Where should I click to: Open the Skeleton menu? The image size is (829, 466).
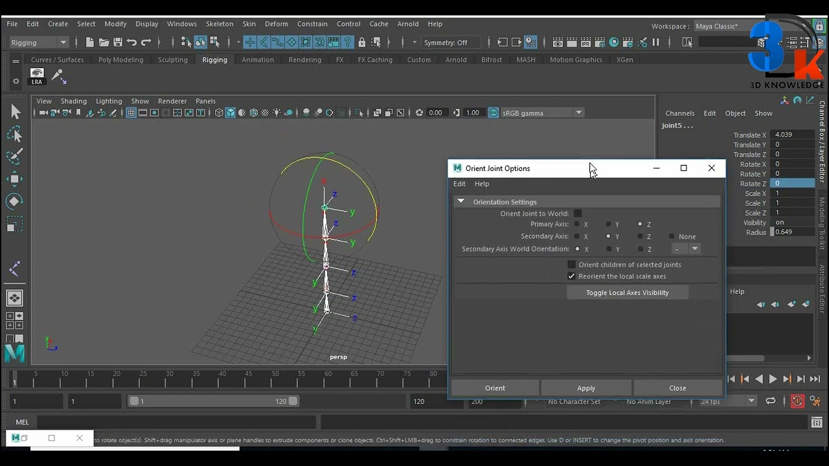220,24
